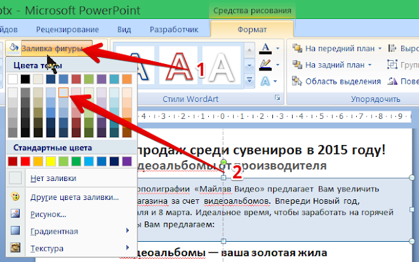Click the Рисунок picture fill icon
419x262 pixels.
(x=15, y=214)
